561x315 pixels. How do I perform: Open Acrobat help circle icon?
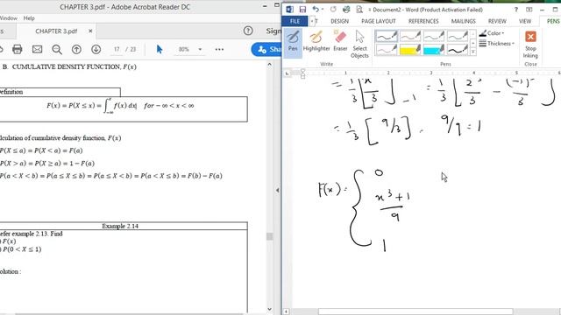(x=248, y=31)
